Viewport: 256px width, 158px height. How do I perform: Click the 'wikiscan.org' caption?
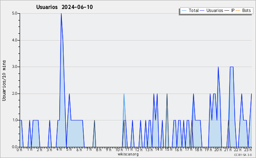[128, 154]
